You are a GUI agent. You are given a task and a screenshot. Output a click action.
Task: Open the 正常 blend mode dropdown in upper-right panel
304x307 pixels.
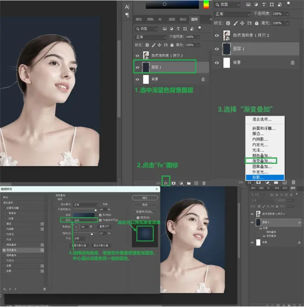click(233, 14)
